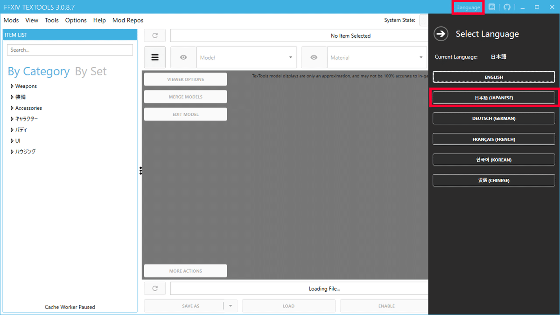Open the SAVE AS dropdown arrow
This screenshot has width=560, height=315.
click(230, 306)
